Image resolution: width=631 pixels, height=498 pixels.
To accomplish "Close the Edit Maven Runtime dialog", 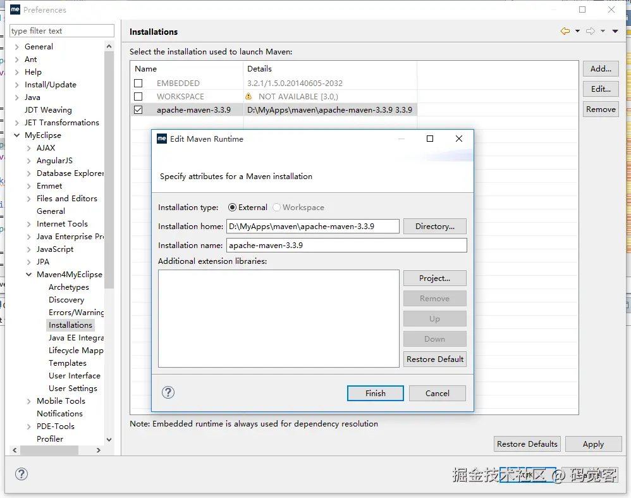I will 459,139.
